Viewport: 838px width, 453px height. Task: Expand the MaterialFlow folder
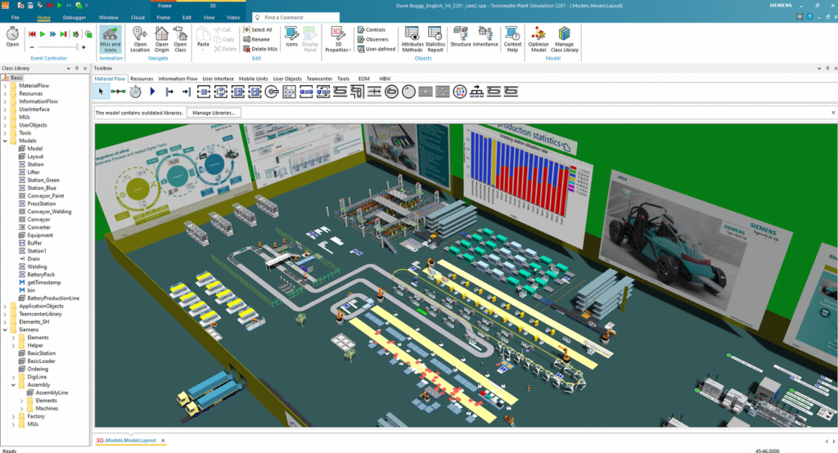pyautogui.click(x=6, y=86)
